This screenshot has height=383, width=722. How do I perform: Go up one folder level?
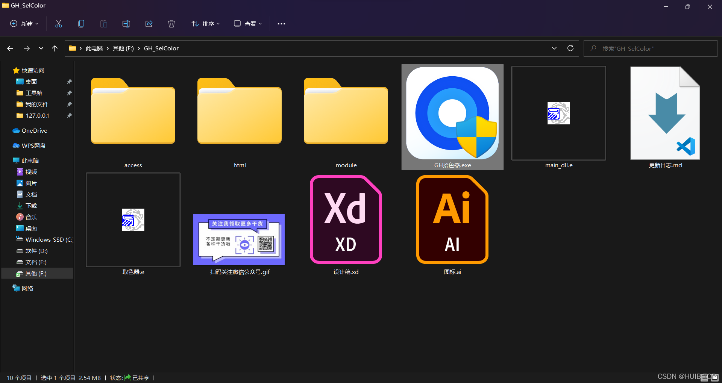click(x=55, y=48)
